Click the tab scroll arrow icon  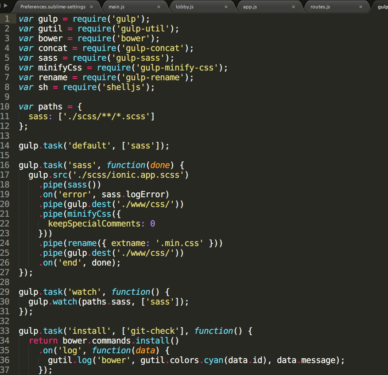[6, 5]
